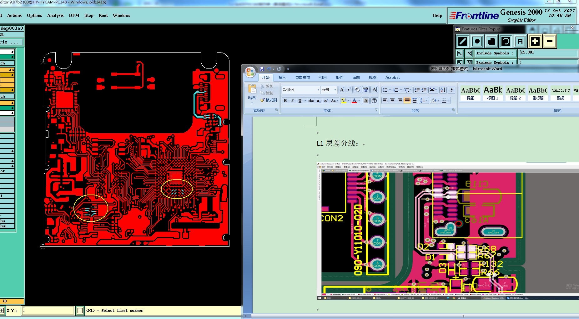Click the text highlight color swatch

(344, 101)
